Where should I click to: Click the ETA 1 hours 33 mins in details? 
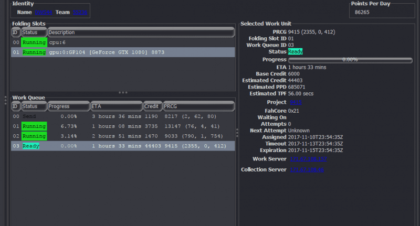point(307,68)
